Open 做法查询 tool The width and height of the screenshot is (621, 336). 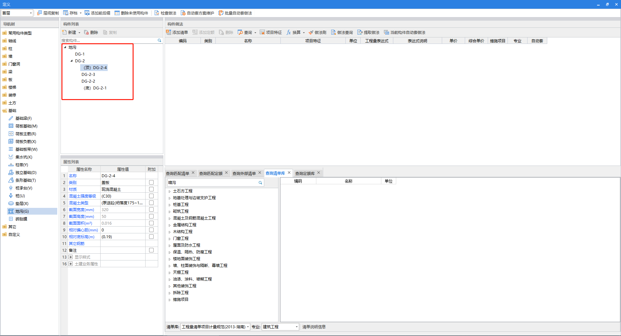(342, 32)
